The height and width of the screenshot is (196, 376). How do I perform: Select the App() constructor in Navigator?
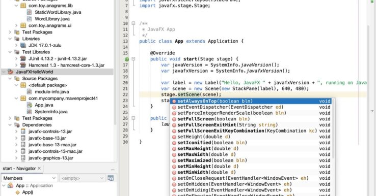click(x=28, y=192)
